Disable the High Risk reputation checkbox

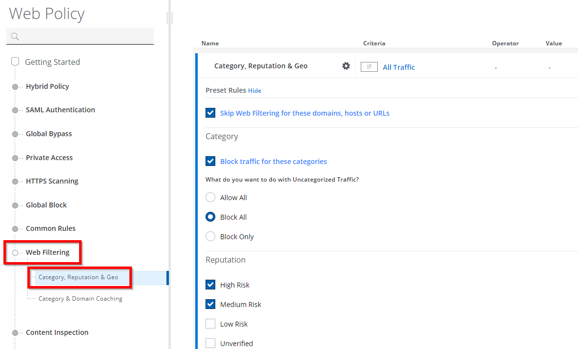tap(210, 285)
